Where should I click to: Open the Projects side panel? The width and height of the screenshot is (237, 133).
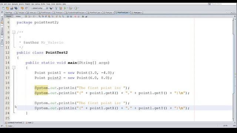tap(2, 20)
